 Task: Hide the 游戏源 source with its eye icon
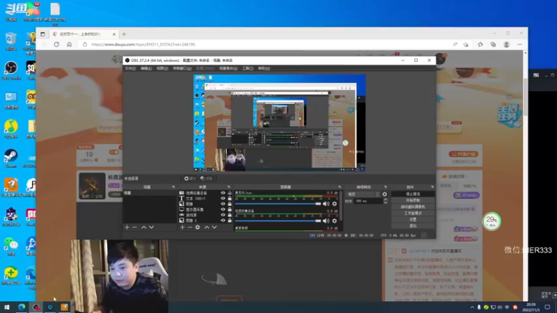click(223, 215)
